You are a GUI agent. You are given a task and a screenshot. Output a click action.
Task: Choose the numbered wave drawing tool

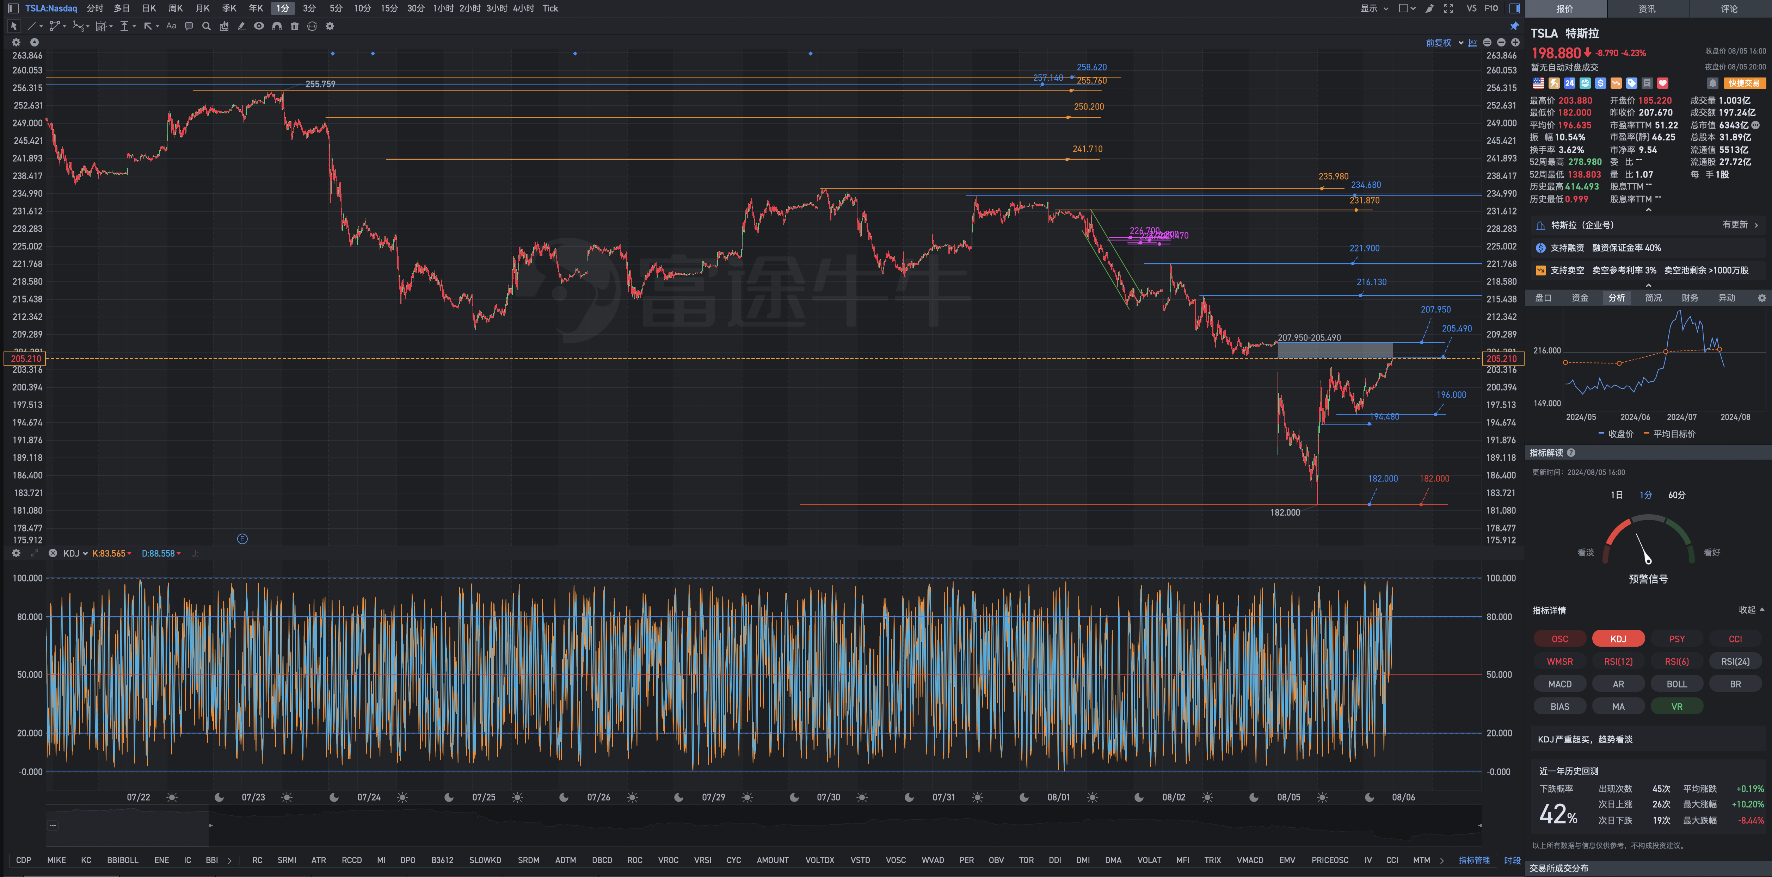(x=78, y=26)
